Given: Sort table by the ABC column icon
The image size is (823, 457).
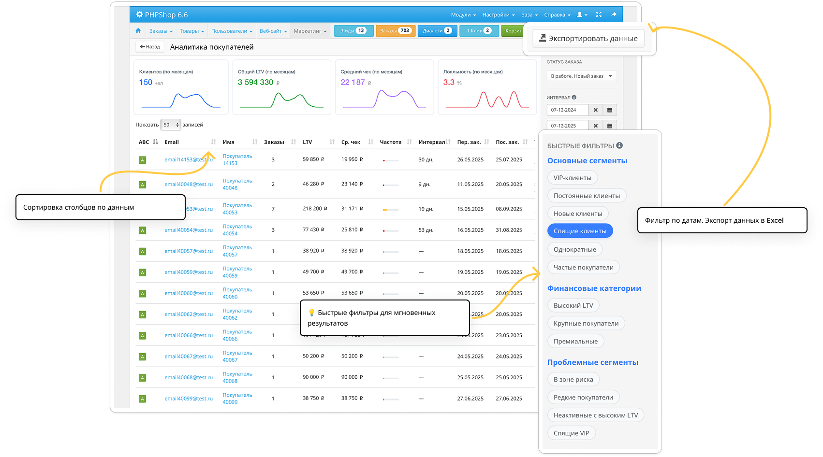Looking at the screenshot, I should pyautogui.click(x=155, y=142).
